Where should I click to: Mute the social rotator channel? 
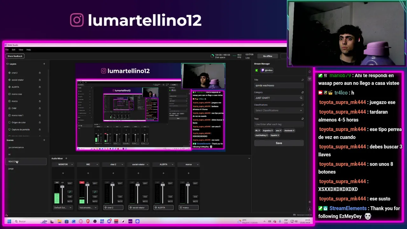pyautogui.click(x=145, y=201)
